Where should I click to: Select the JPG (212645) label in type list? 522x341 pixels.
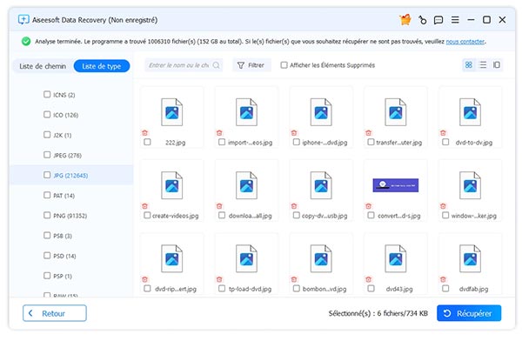coord(70,176)
